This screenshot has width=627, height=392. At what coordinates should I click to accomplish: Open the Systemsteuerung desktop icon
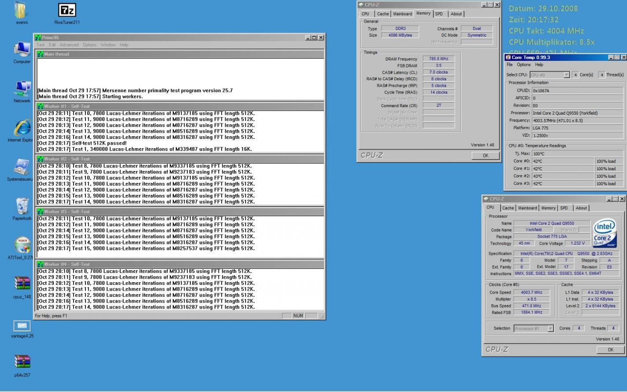point(22,167)
